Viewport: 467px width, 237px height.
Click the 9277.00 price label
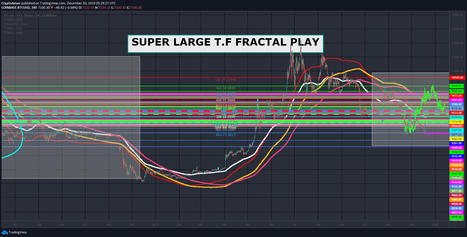(x=457, y=135)
